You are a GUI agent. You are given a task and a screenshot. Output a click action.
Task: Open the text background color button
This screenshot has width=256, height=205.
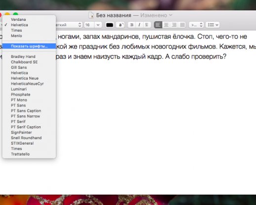[x=120, y=25]
